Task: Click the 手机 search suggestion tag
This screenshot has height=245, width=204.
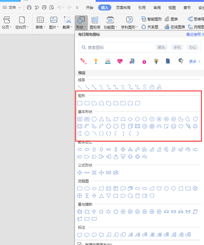Action: 177,47
